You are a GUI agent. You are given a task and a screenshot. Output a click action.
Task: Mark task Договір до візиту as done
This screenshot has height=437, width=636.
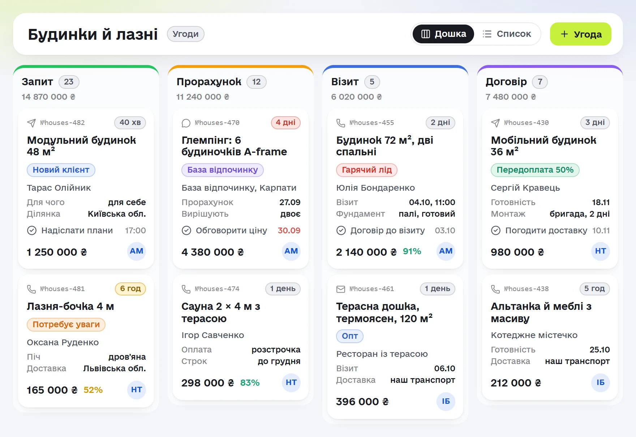(x=341, y=230)
